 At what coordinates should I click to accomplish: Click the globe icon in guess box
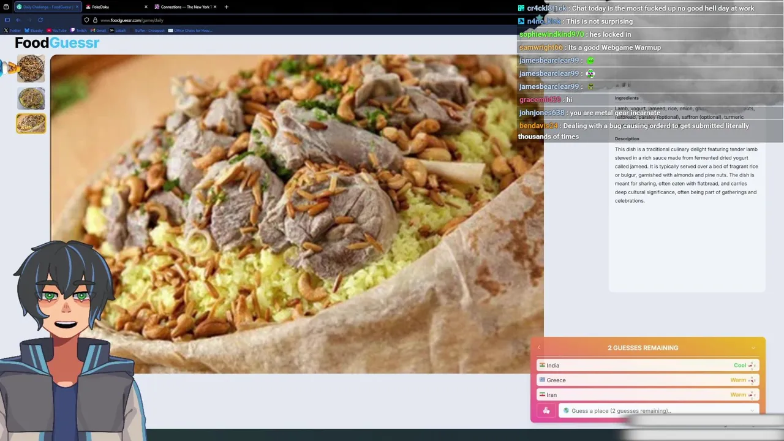click(x=566, y=411)
